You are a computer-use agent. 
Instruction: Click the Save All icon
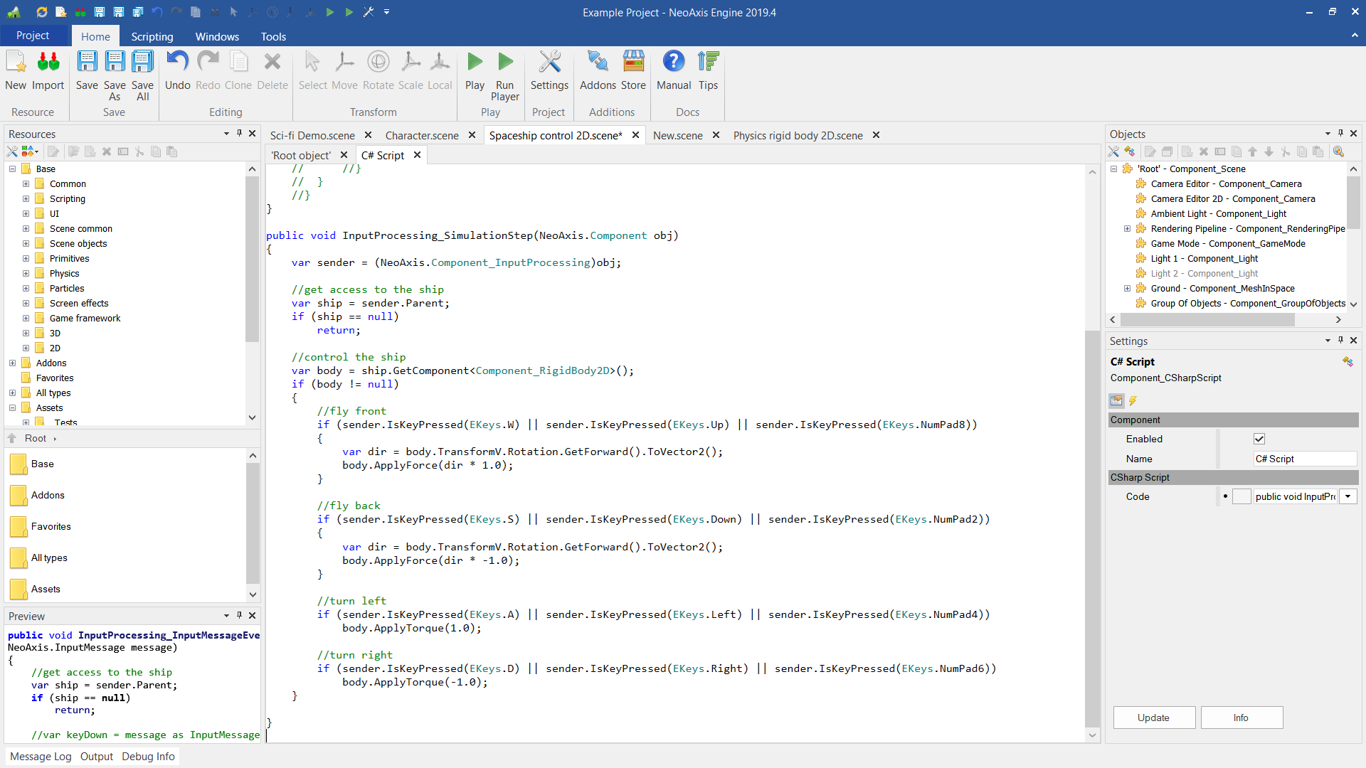pyautogui.click(x=142, y=63)
